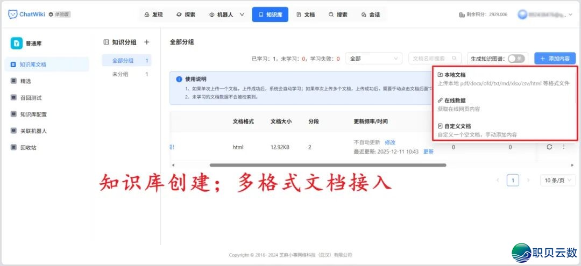This screenshot has height=266, width=581.
Task: Click the 12.92KB size cell
Action: pos(280,147)
